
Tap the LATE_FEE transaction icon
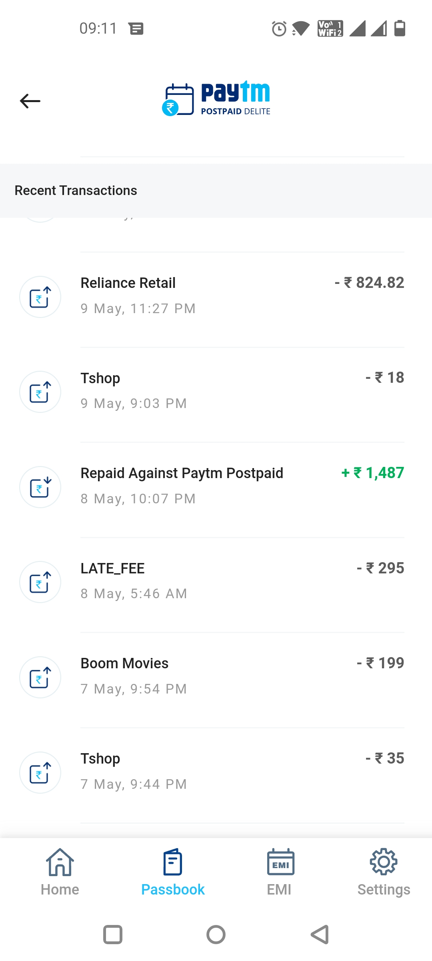40,582
